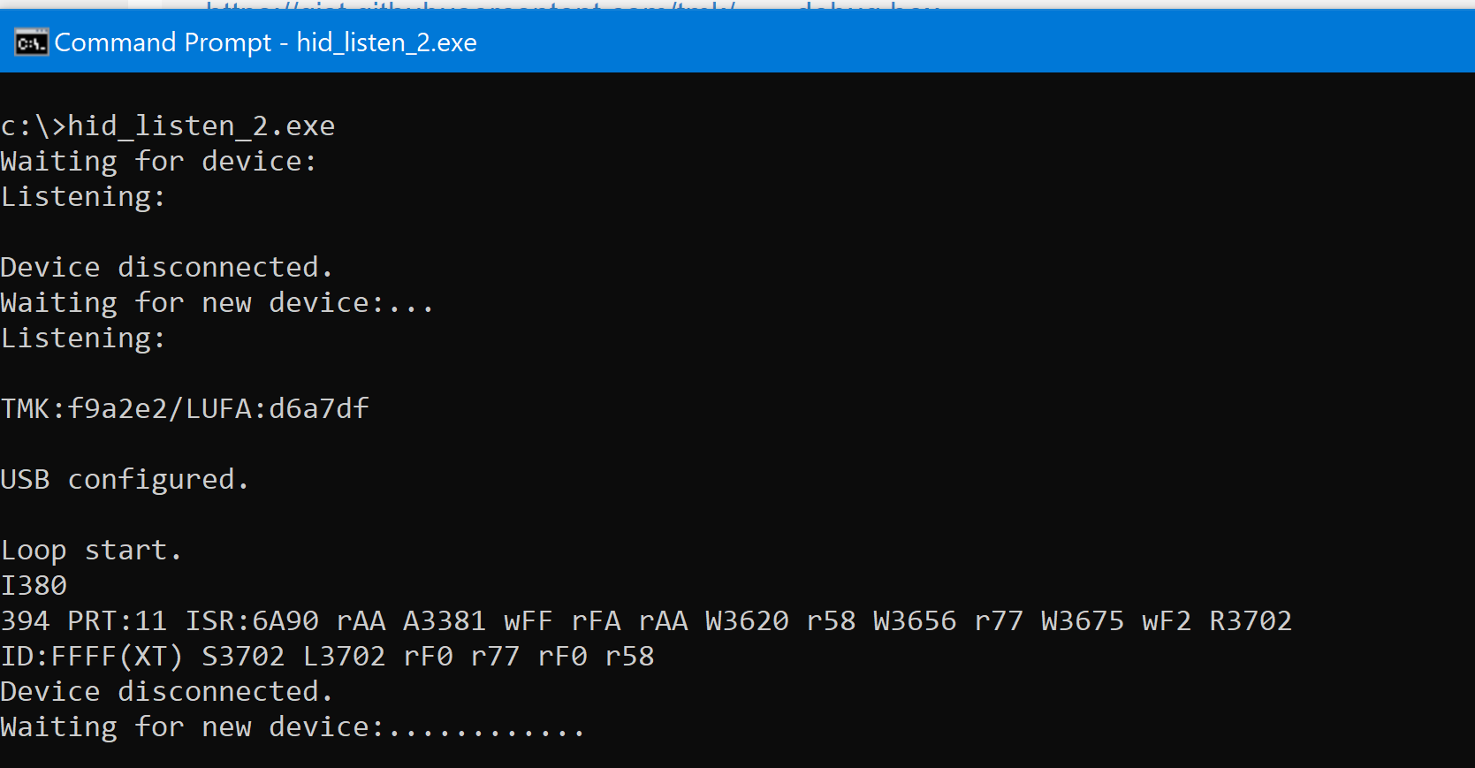Click the "I380" output text
Image resolution: width=1475 pixels, height=768 pixels.
click(34, 586)
